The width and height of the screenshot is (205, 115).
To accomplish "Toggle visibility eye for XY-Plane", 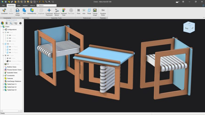I will click(10, 47).
